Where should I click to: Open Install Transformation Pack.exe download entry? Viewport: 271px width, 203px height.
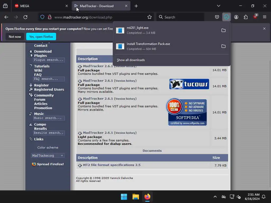point(166,46)
